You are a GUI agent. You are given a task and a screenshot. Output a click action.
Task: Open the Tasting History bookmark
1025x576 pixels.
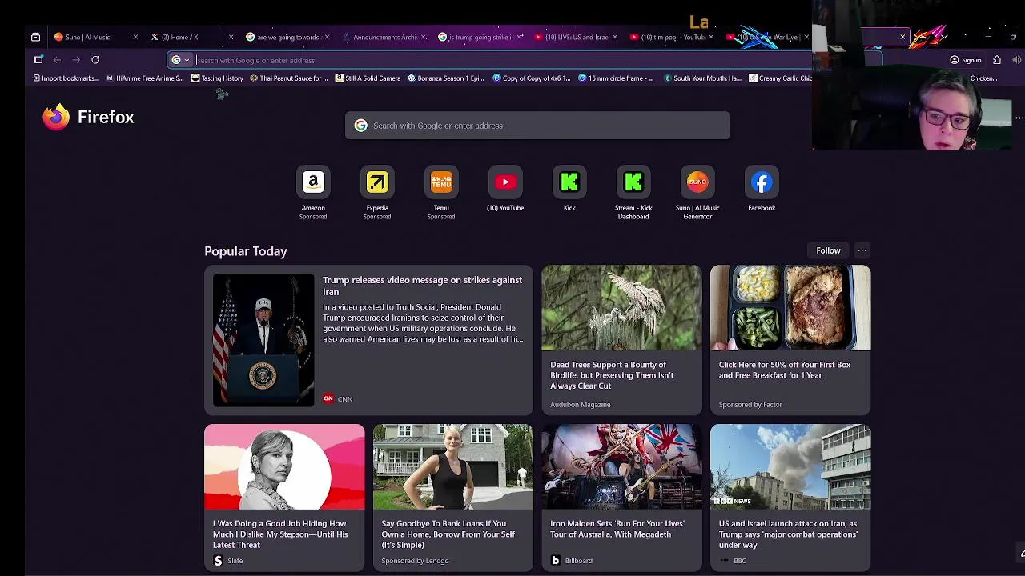pos(217,78)
